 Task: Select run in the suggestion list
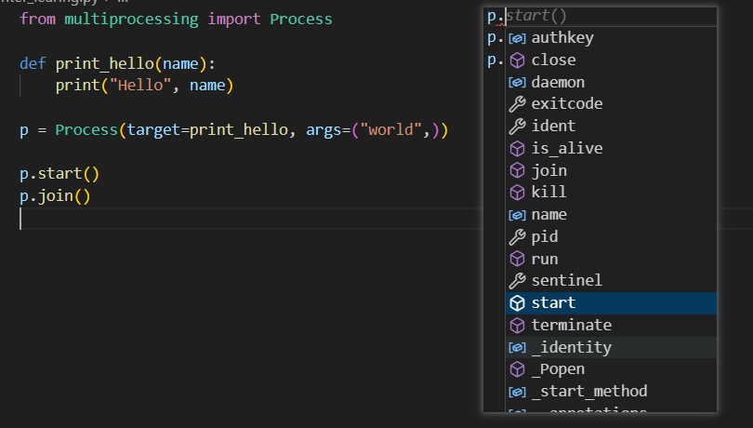[x=545, y=259]
